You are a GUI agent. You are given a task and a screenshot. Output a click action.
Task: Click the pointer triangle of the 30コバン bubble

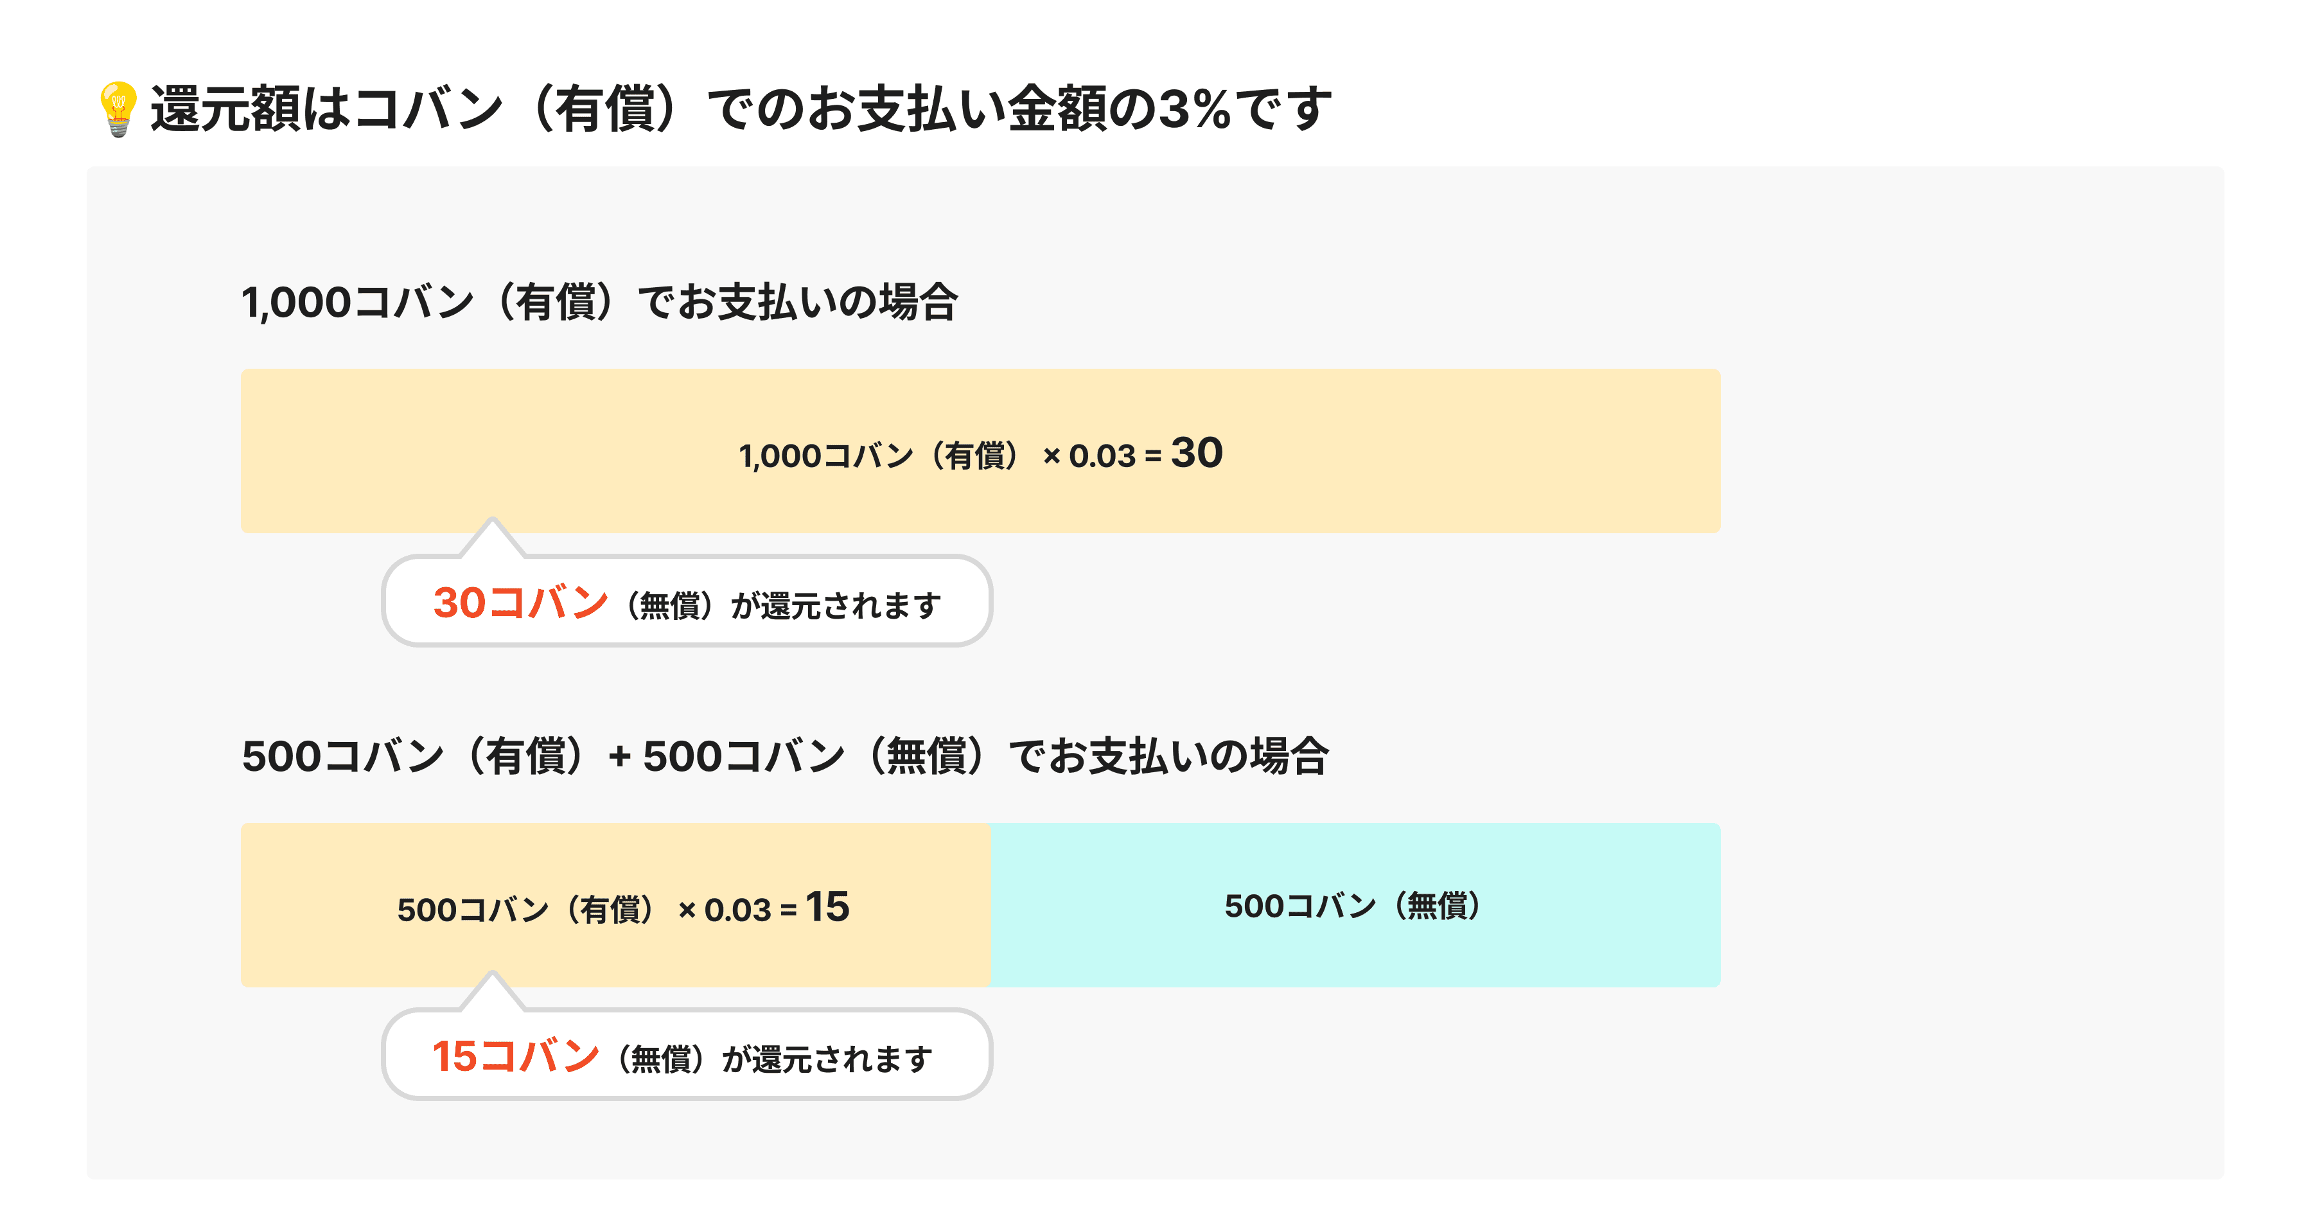coord(491,538)
